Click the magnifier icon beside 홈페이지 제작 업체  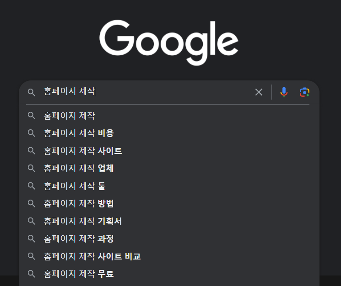[31, 168]
